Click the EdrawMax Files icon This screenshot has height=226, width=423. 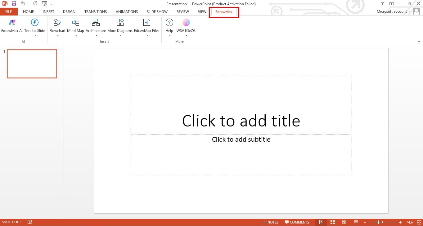click(147, 22)
